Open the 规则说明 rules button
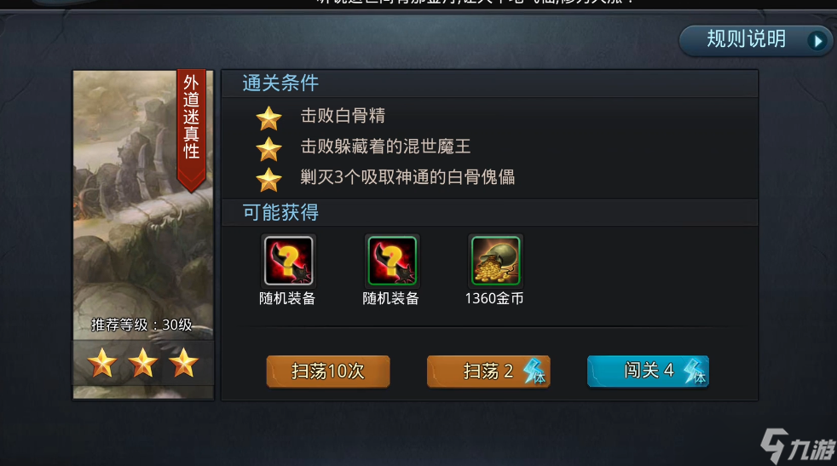The height and width of the screenshot is (466, 837). click(x=755, y=40)
